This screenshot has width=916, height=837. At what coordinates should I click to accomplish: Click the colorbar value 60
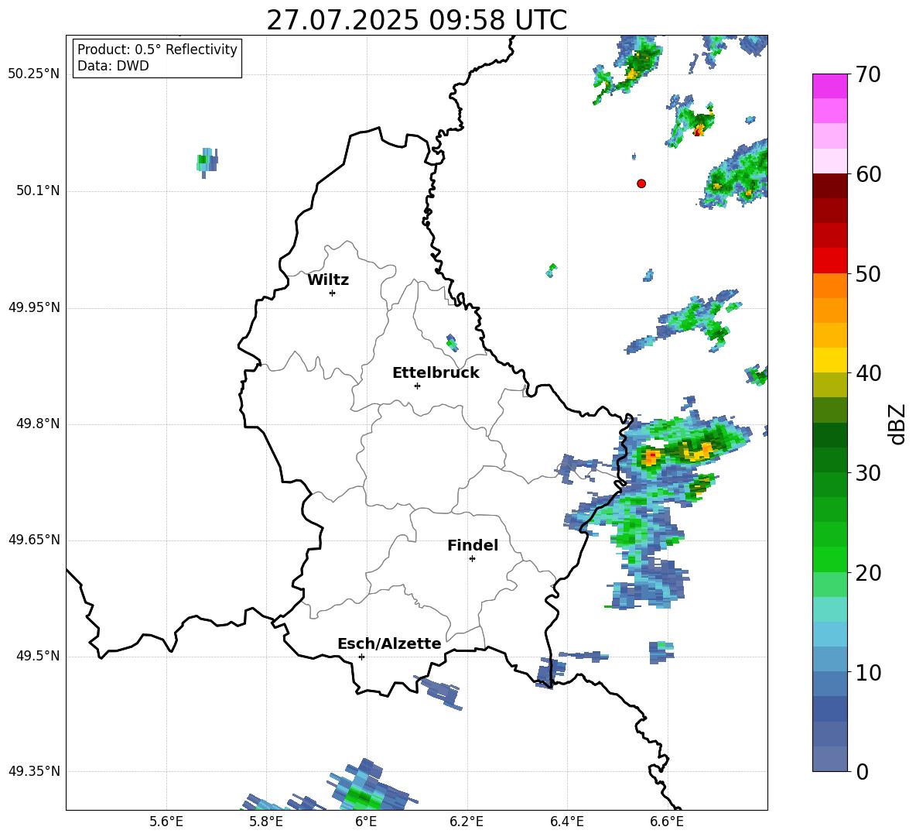[868, 174]
